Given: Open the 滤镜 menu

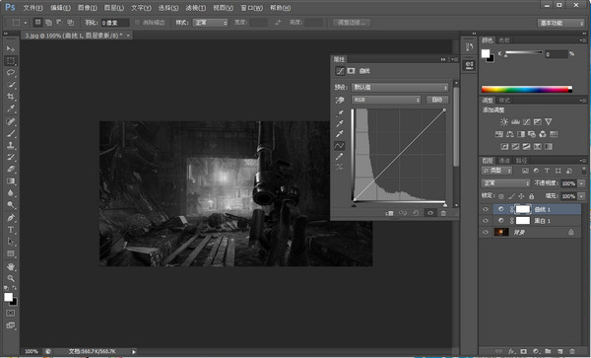Looking at the screenshot, I should [196, 8].
